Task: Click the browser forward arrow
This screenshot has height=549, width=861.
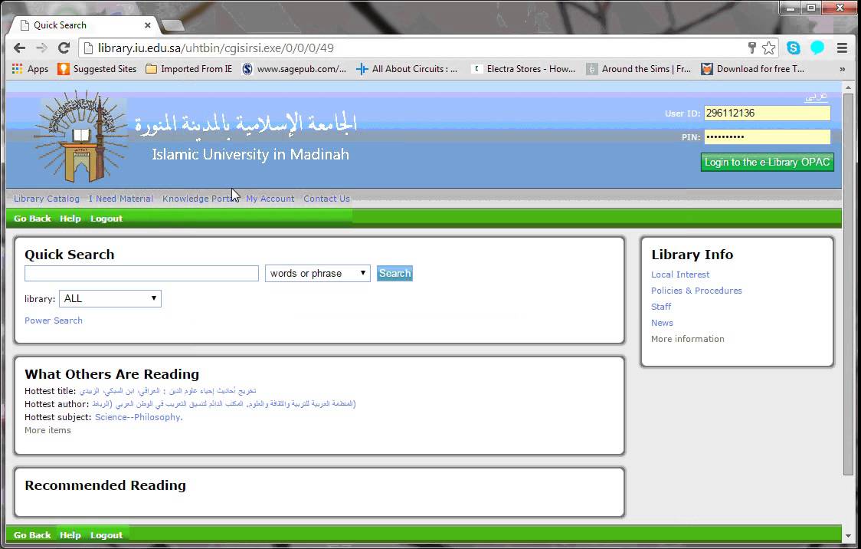Action: [41, 48]
